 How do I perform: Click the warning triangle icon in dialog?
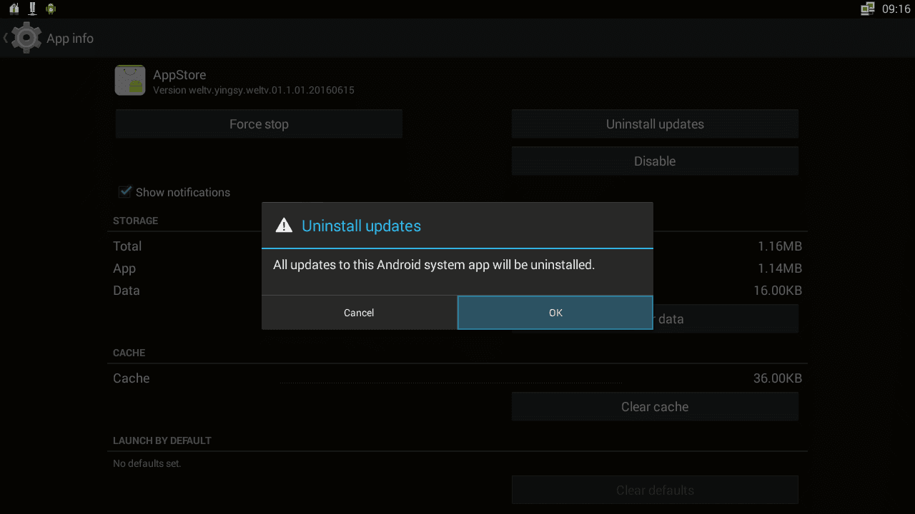pyautogui.click(x=284, y=226)
